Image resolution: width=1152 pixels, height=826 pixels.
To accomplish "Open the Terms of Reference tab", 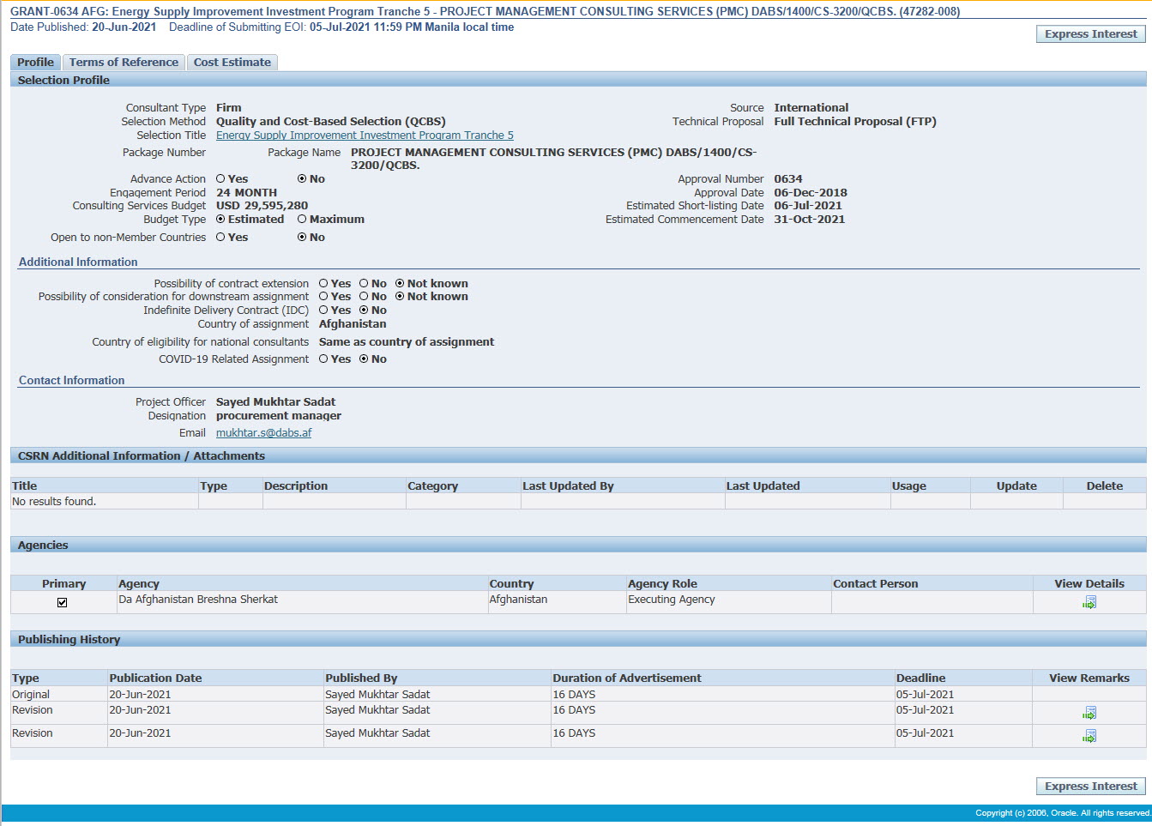I will (x=124, y=62).
